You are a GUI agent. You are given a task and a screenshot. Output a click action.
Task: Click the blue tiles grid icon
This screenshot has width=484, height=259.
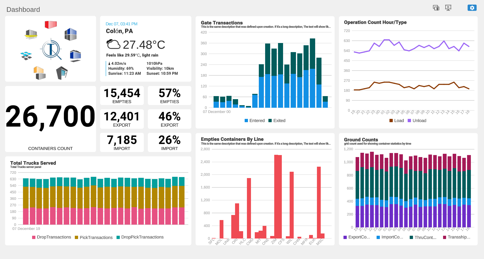(26, 56)
